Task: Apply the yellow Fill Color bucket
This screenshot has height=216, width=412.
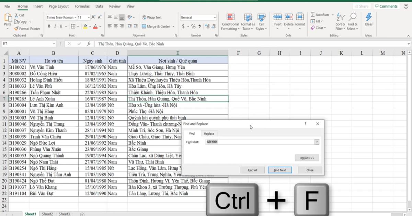Action: (85, 26)
